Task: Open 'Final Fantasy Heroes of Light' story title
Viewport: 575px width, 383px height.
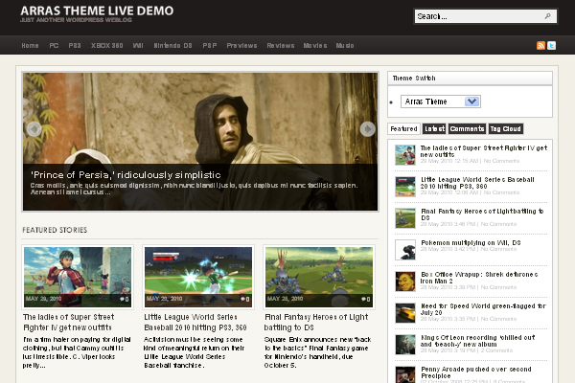Action: point(316,322)
